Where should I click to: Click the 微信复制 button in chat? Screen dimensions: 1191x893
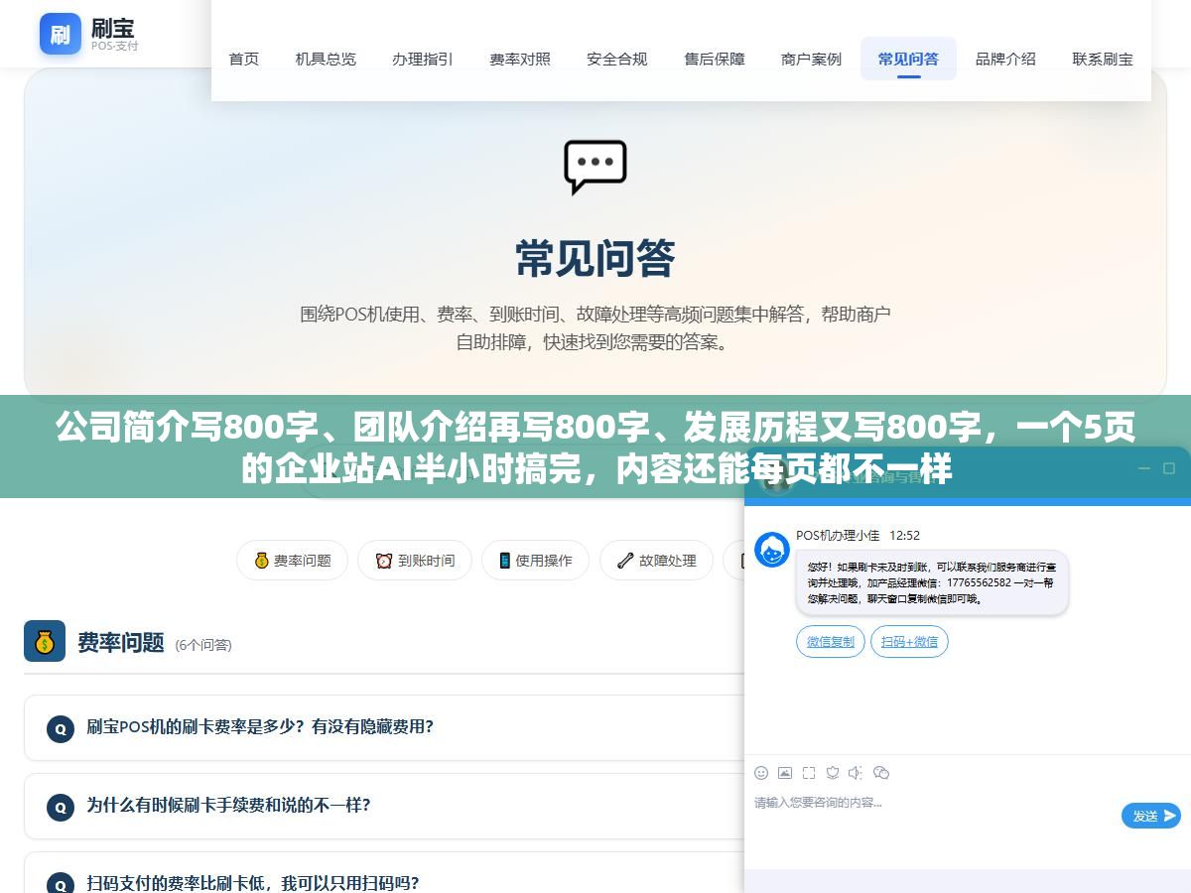(x=831, y=642)
